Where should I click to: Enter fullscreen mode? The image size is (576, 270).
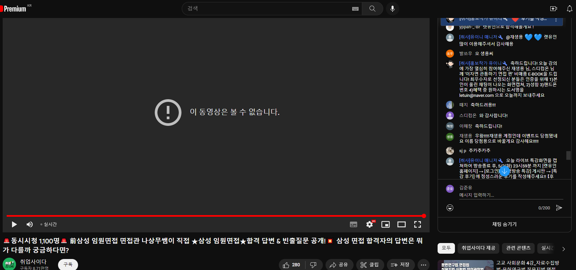pos(418,224)
